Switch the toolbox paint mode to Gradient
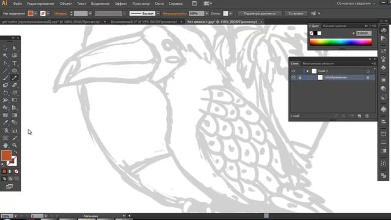The width and height of the screenshot is (391, 220). pos(10,171)
